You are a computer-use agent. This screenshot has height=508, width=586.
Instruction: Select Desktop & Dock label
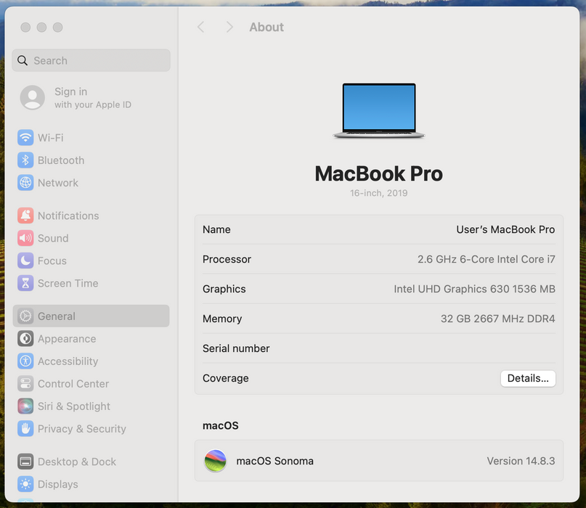[x=77, y=462]
